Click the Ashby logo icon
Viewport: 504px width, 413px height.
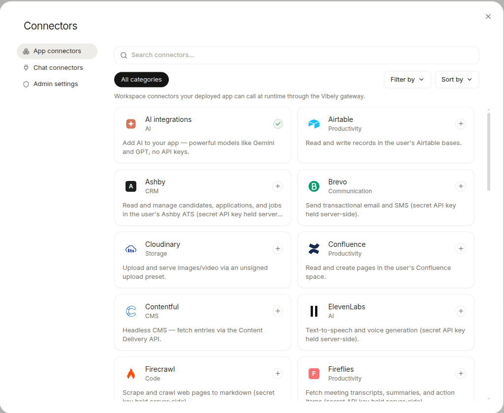click(131, 186)
